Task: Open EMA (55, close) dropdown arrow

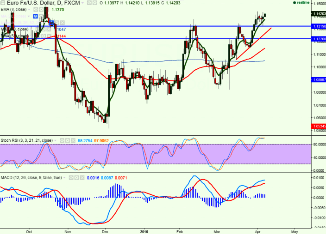Action: [31, 36]
